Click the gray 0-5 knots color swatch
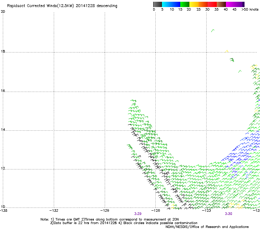The height and width of the screenshot is (229, 260). coord(157,4)
